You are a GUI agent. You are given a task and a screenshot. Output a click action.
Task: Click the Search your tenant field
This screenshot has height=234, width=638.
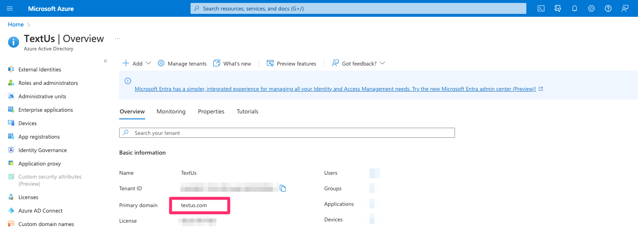click(287, 133)
